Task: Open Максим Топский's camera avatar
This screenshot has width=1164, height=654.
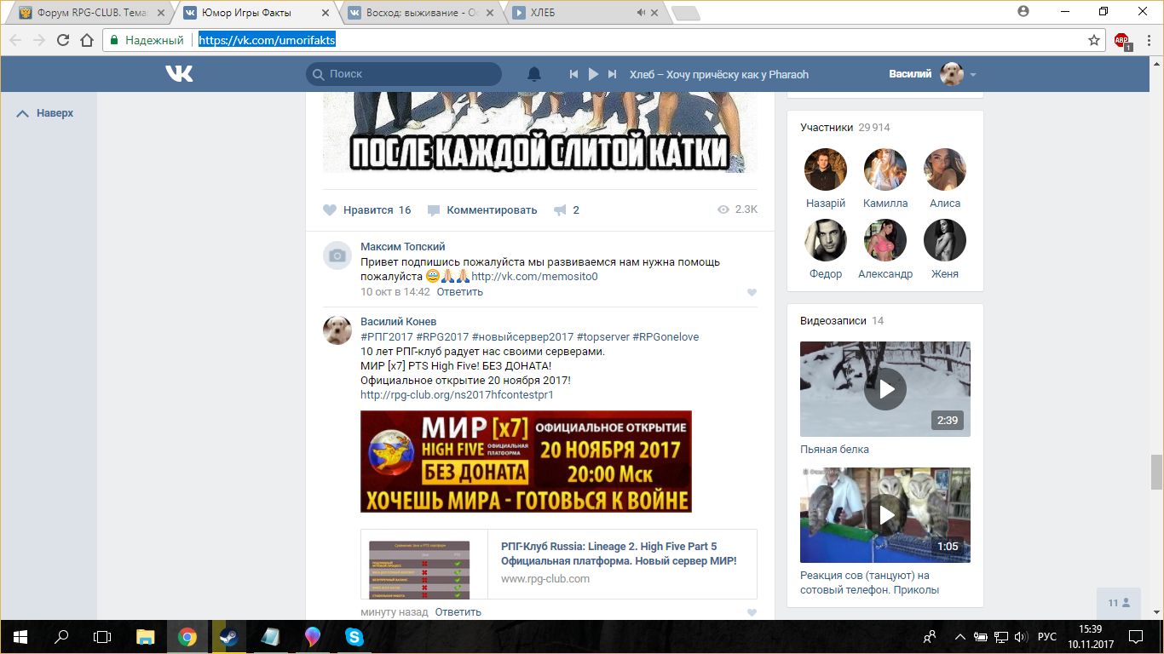Action: point(337,255)
